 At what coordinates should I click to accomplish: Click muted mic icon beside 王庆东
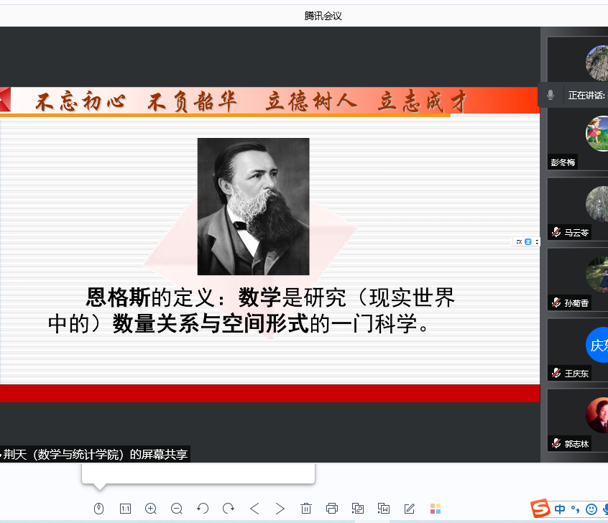coord(556,373)
